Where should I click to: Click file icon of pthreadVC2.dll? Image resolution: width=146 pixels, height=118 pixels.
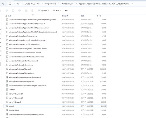pos(7,110)
